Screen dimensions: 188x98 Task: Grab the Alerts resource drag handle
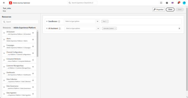[x=4, y=40]
